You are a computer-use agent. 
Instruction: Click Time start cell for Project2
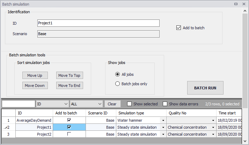[229, 135]
